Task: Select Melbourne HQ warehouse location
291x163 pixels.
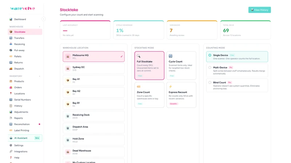Action: (94, 57)
